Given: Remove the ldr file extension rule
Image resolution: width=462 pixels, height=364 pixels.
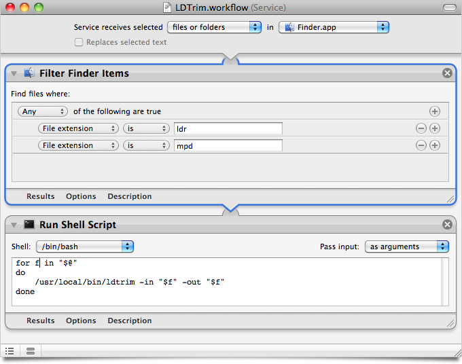Looking at the screenshot, I should 421,128.
